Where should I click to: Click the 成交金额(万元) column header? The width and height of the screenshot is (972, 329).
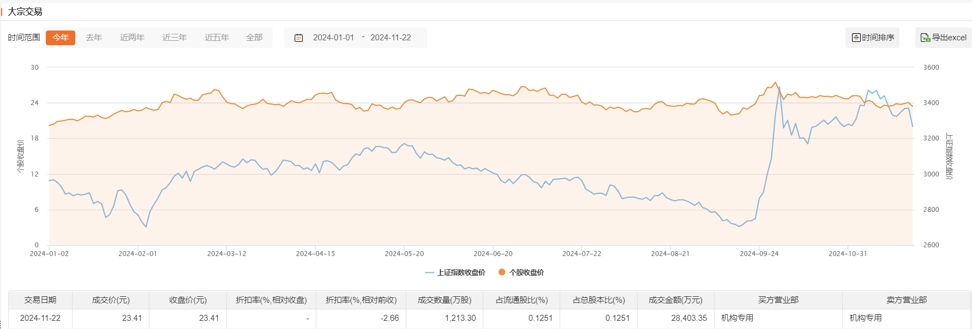[x=675, y=300]
